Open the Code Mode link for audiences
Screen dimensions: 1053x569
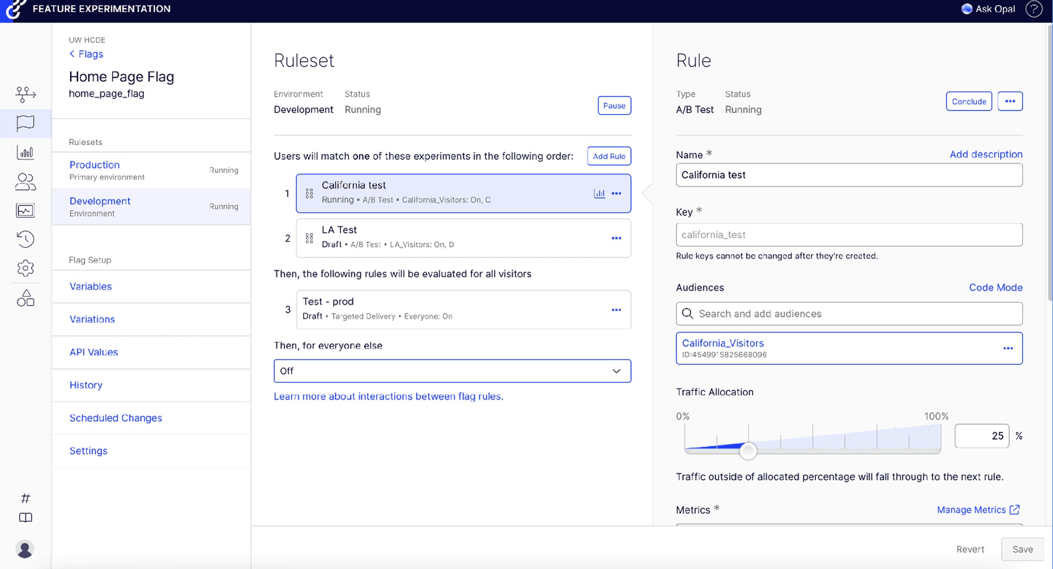(x=996, y=288)
